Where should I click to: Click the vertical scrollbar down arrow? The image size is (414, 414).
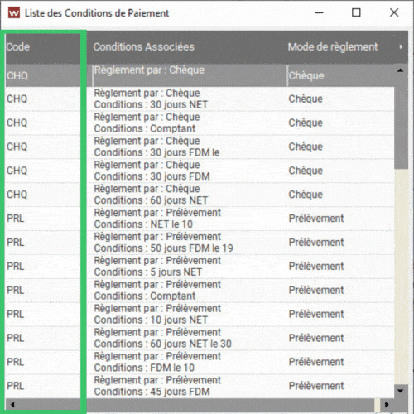coord(401,391)
